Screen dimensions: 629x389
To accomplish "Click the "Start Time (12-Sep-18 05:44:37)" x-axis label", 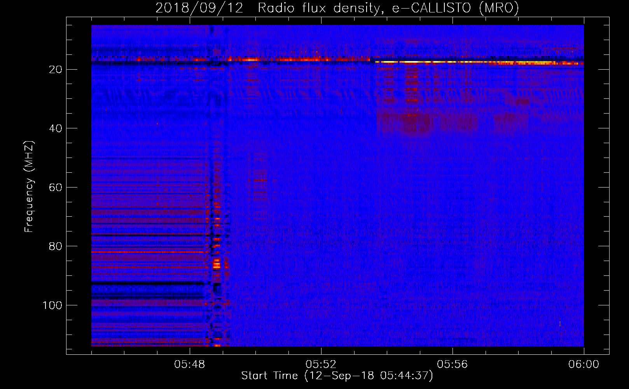I will point(337,376).
